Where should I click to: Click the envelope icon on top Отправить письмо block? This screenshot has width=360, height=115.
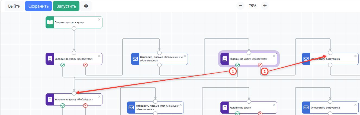(135, 59)
